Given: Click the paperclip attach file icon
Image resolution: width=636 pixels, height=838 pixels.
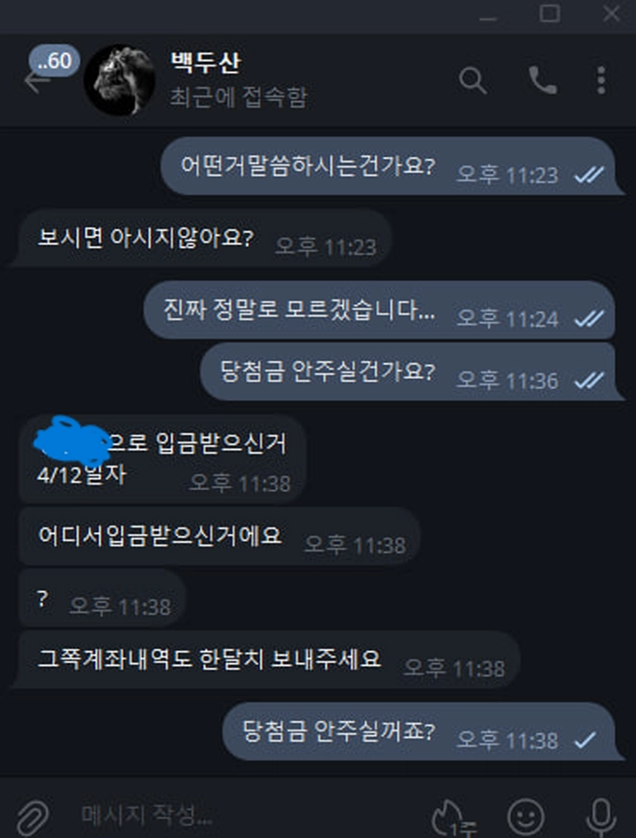Looking at the screenshot, I should (33, 816).
